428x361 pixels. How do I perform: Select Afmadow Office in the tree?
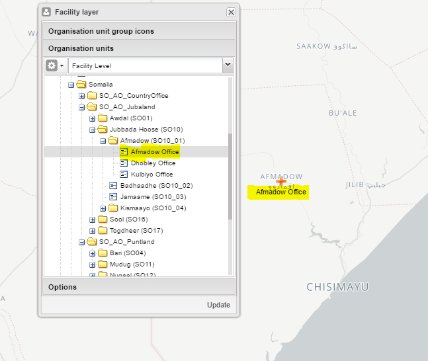pos(154,151)
